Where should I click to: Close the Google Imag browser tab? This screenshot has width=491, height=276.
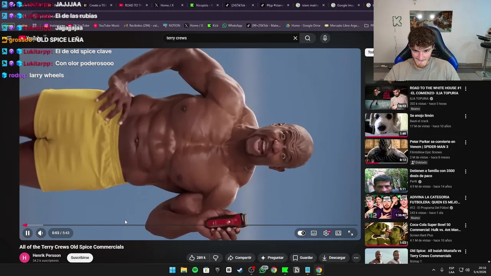pos(359,5)
